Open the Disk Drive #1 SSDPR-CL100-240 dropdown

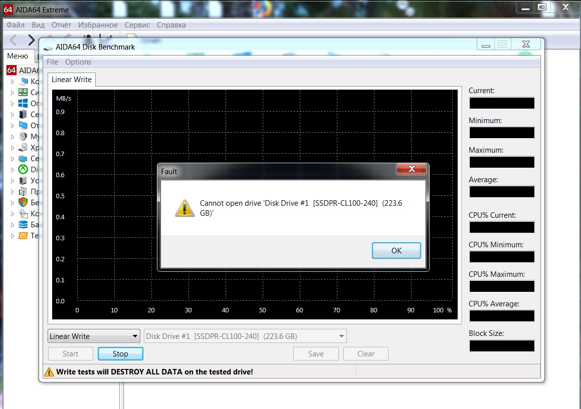pos(245,336)
